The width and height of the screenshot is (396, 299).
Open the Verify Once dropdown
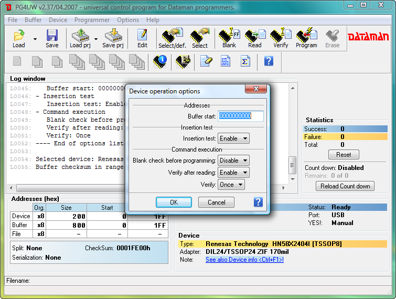[231, 185]
